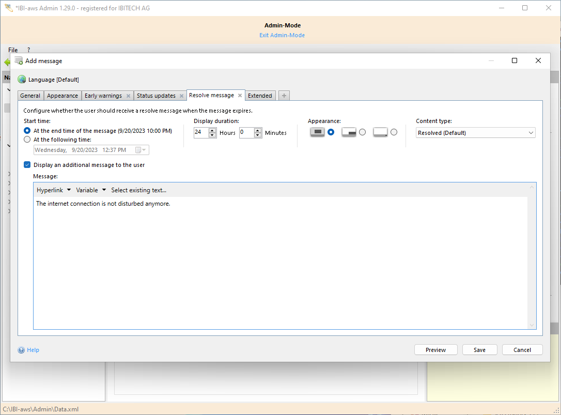The image size is (561, 415).
Task: Open the Content type dropdown
Action: pos(475,133)
